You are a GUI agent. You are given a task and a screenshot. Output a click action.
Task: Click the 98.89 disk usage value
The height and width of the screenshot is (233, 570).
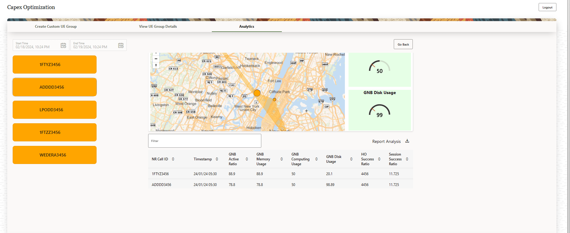(330, 185)
